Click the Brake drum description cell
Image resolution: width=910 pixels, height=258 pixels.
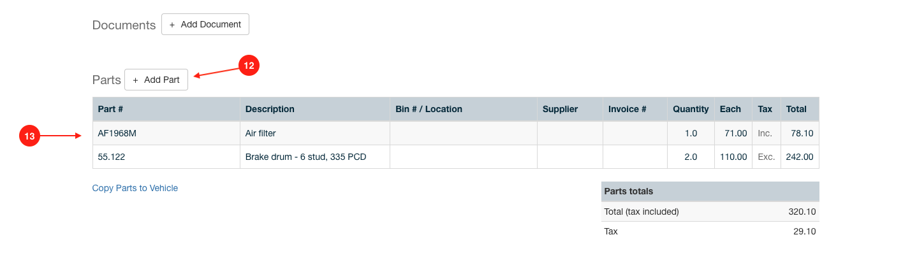315,157
